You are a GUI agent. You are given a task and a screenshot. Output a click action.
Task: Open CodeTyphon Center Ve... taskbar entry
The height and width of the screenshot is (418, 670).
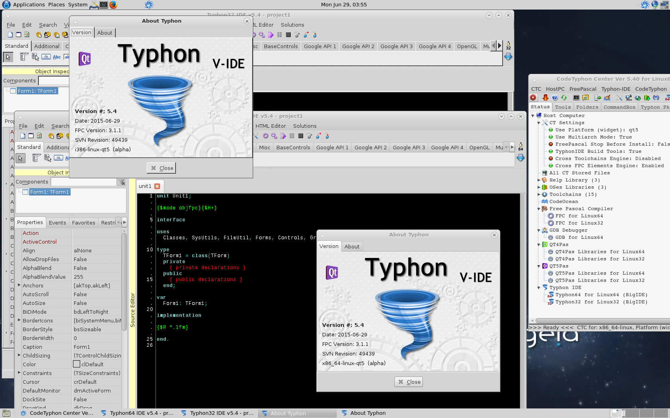point(57,413)
